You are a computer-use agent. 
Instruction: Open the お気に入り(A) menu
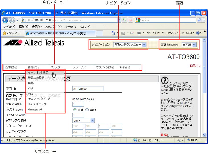[53, 27]
